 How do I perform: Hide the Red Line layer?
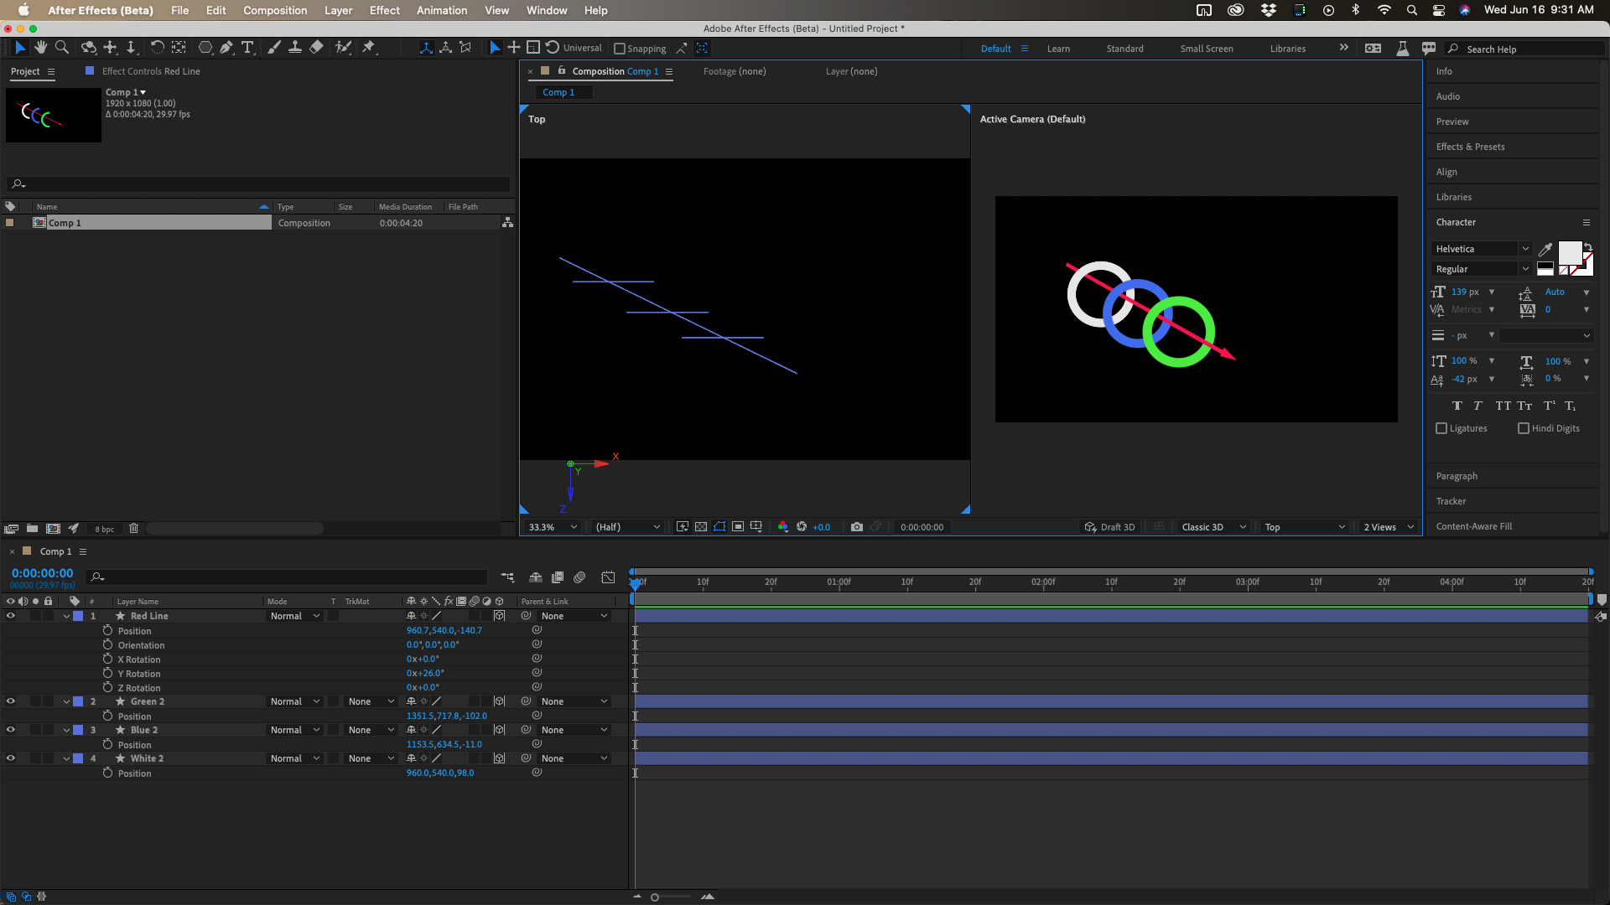point(11,615)
